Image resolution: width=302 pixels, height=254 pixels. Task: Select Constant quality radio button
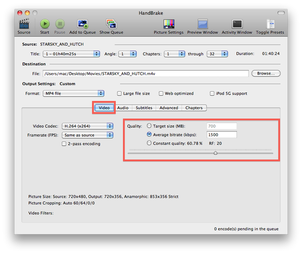click(149, 143)
